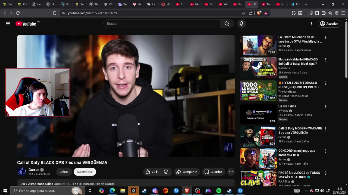Open Brave Shields lion icon
348x195 pixels.
tap(259, 13)
